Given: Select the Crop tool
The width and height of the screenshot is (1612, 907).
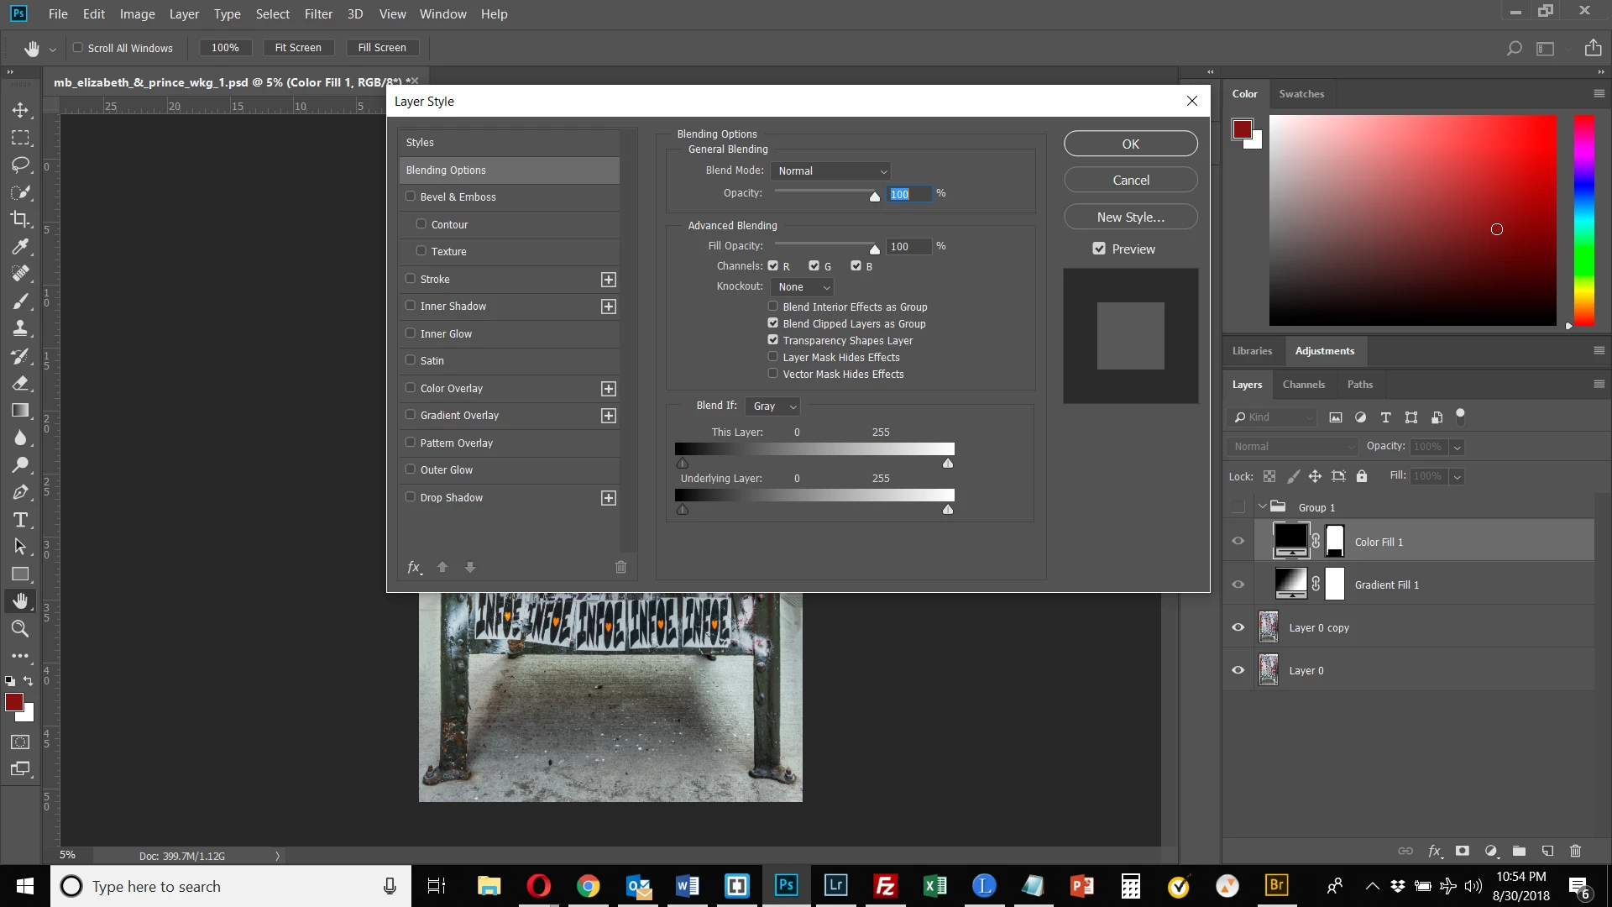Looking at the screenshot, I should [x=20, y=219].
